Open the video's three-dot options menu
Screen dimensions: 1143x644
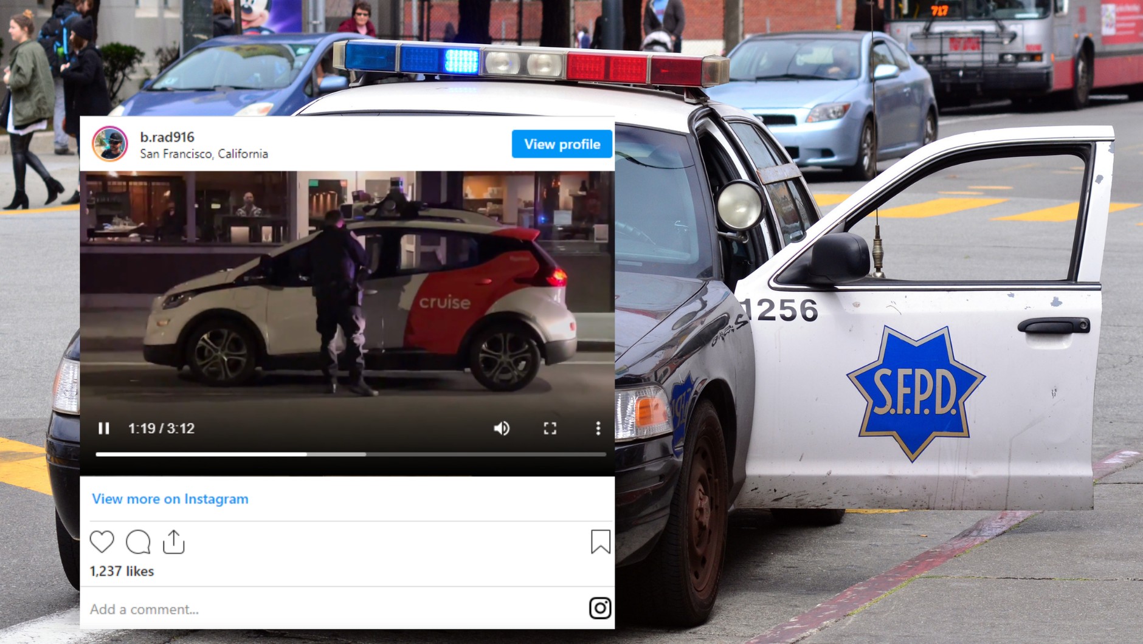(598, 428)
